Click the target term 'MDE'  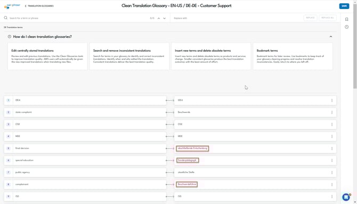[180, 136]
